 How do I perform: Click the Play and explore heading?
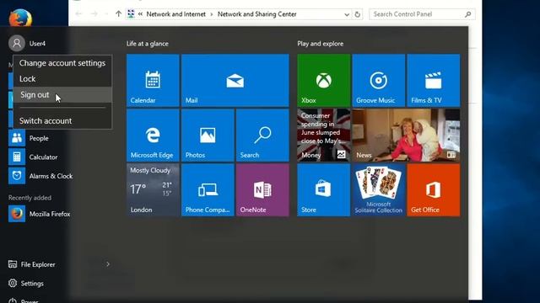[321, 44]
